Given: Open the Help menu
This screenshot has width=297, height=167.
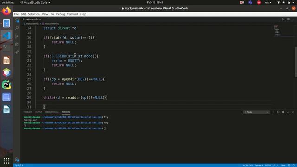Looking at the screenshot, I should [x=83, y=14].
